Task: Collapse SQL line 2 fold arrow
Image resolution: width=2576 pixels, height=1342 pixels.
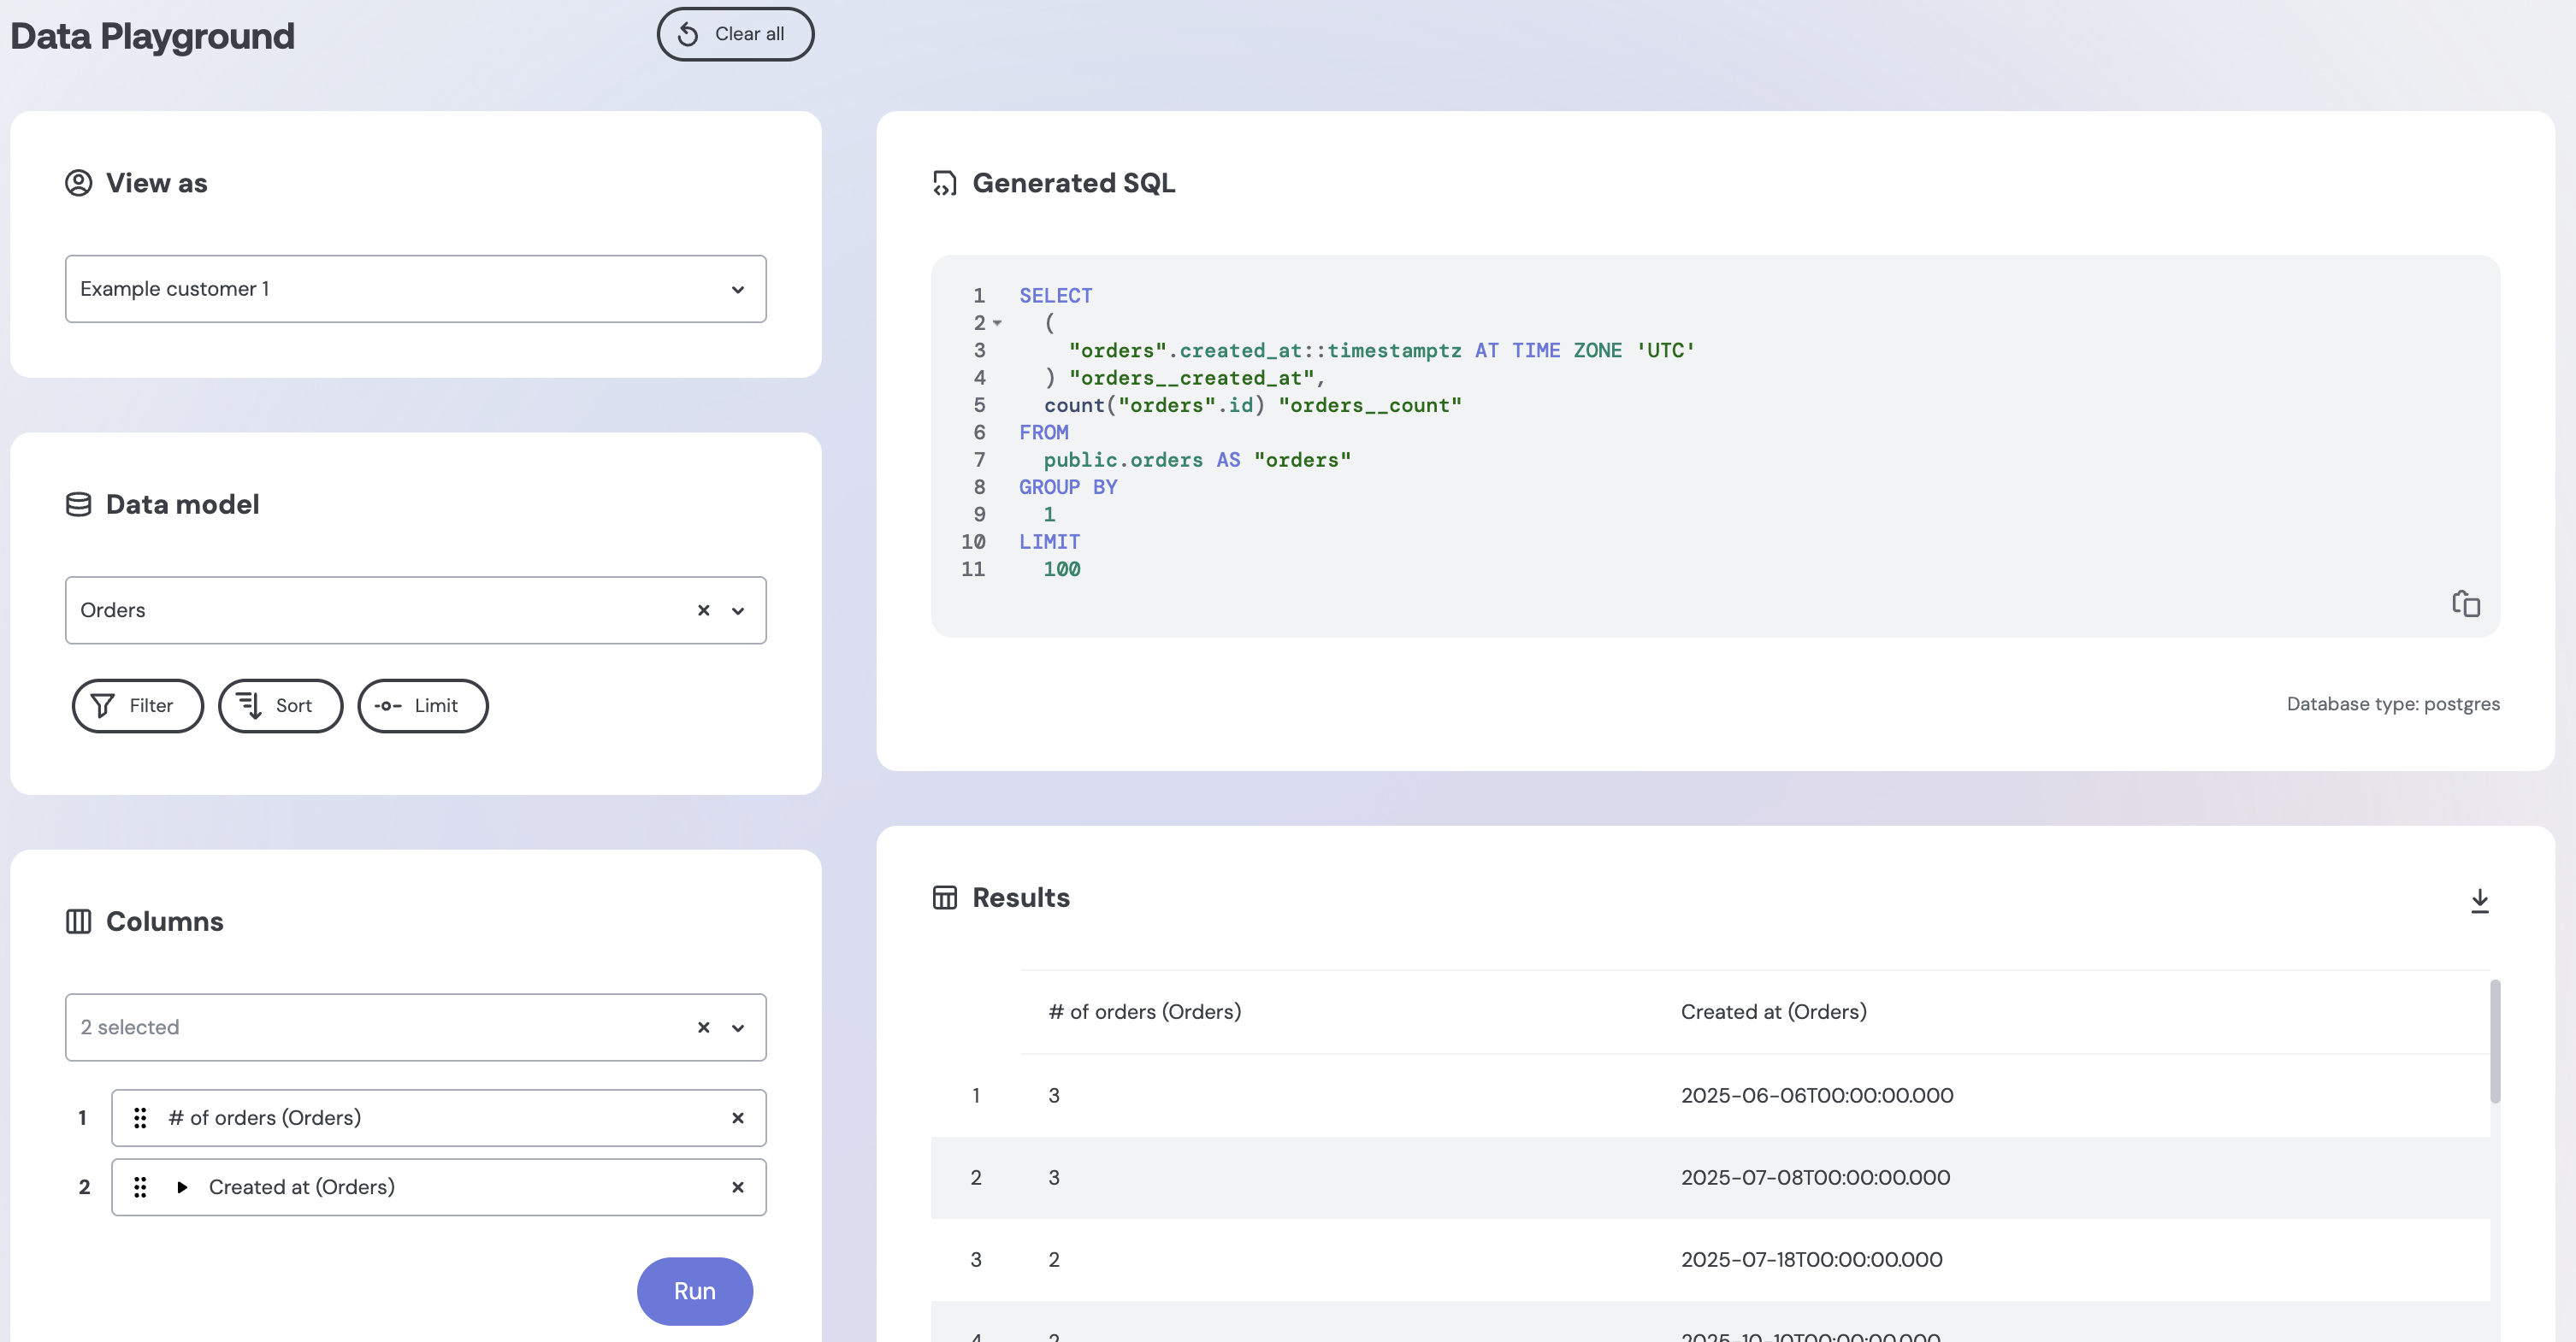Action: 997,324
